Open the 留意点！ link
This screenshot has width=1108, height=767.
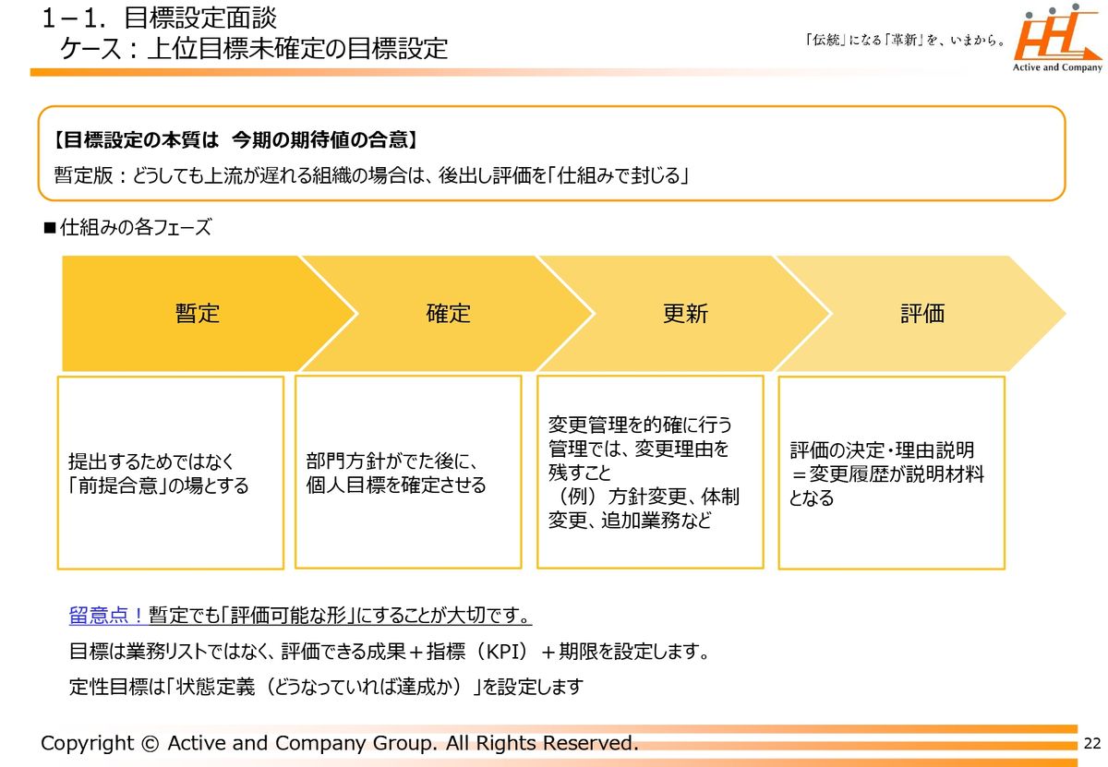coord(107,616)
